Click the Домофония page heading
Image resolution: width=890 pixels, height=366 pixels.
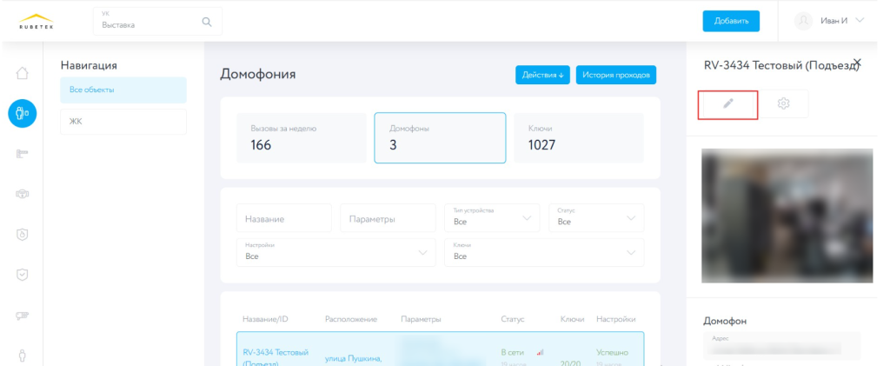257,75
